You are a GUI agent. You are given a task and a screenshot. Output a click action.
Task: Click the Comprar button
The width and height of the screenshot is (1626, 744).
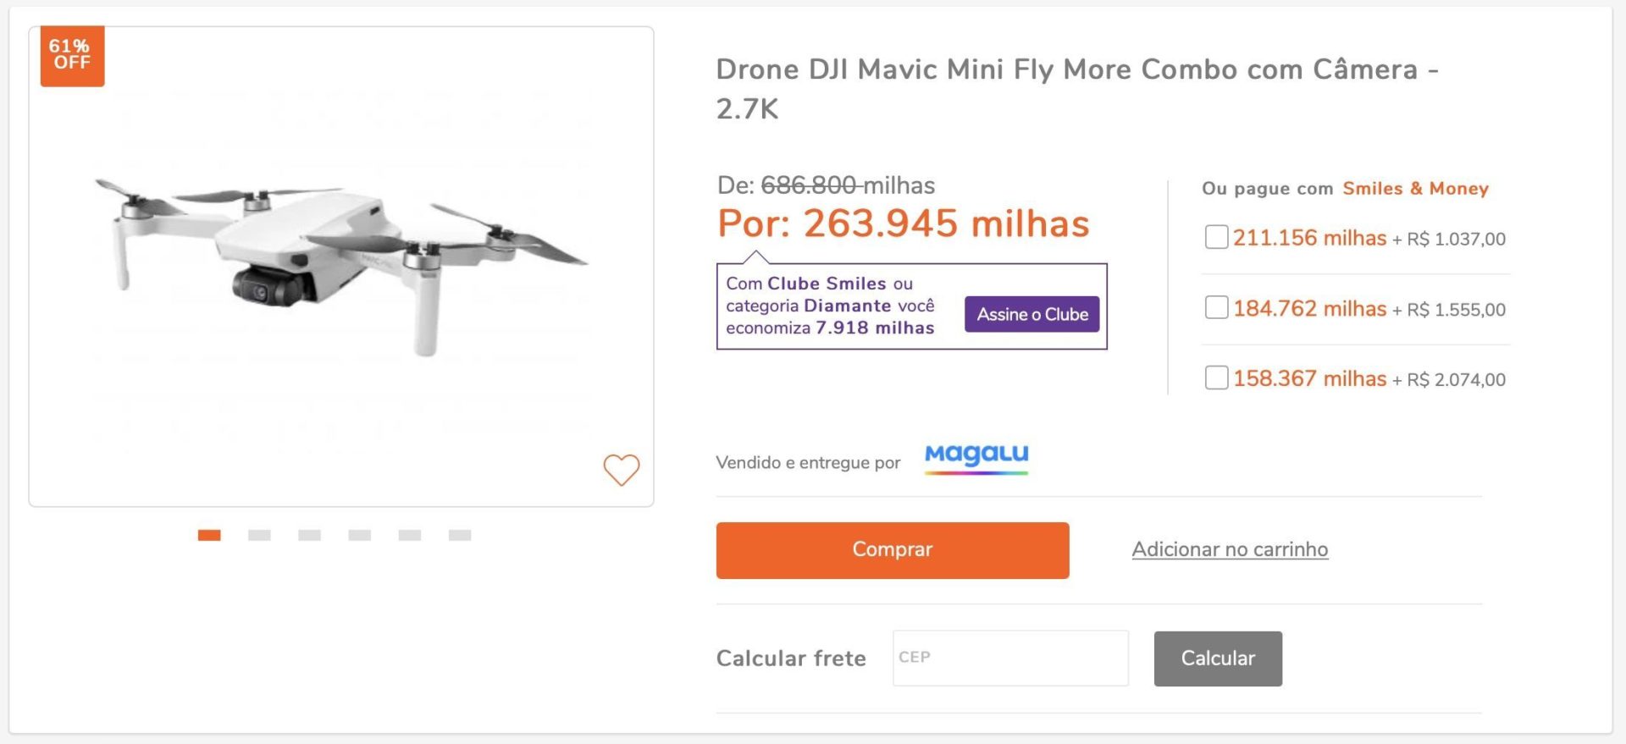pyautogui.click(x=893, y=550)
